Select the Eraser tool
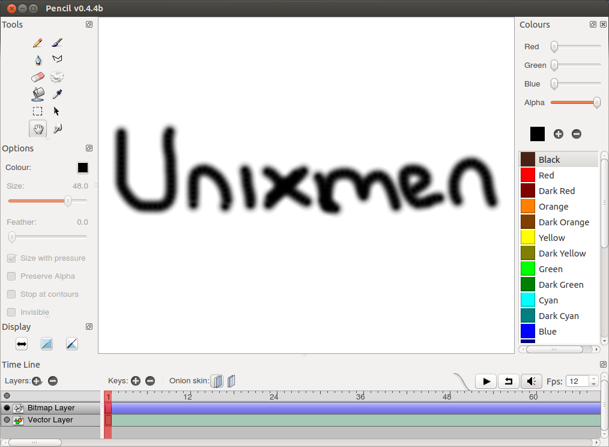Screen dimensions: 609x447 (38, 77)
